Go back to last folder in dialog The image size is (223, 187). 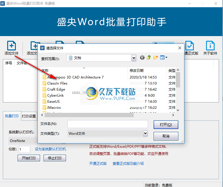[142, 57]
